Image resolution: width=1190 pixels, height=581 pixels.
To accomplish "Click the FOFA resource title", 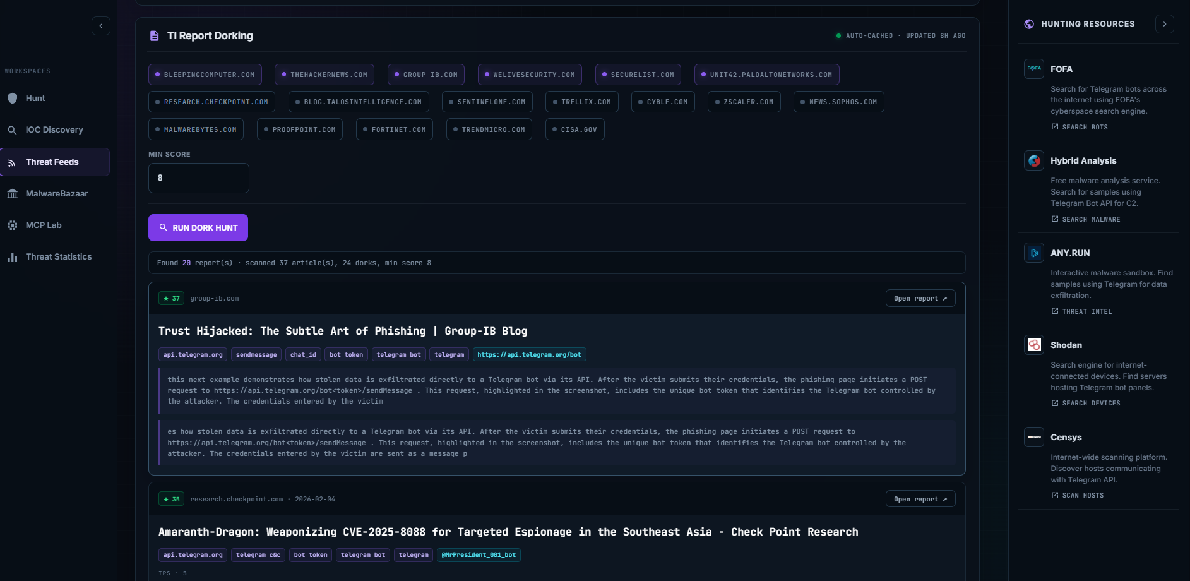I will pos(1061,69).
